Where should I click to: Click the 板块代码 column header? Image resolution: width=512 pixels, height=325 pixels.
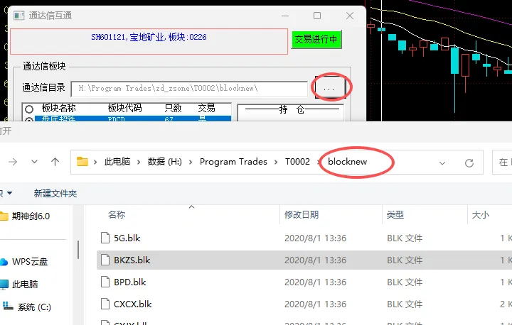click(x=124, y=109)
